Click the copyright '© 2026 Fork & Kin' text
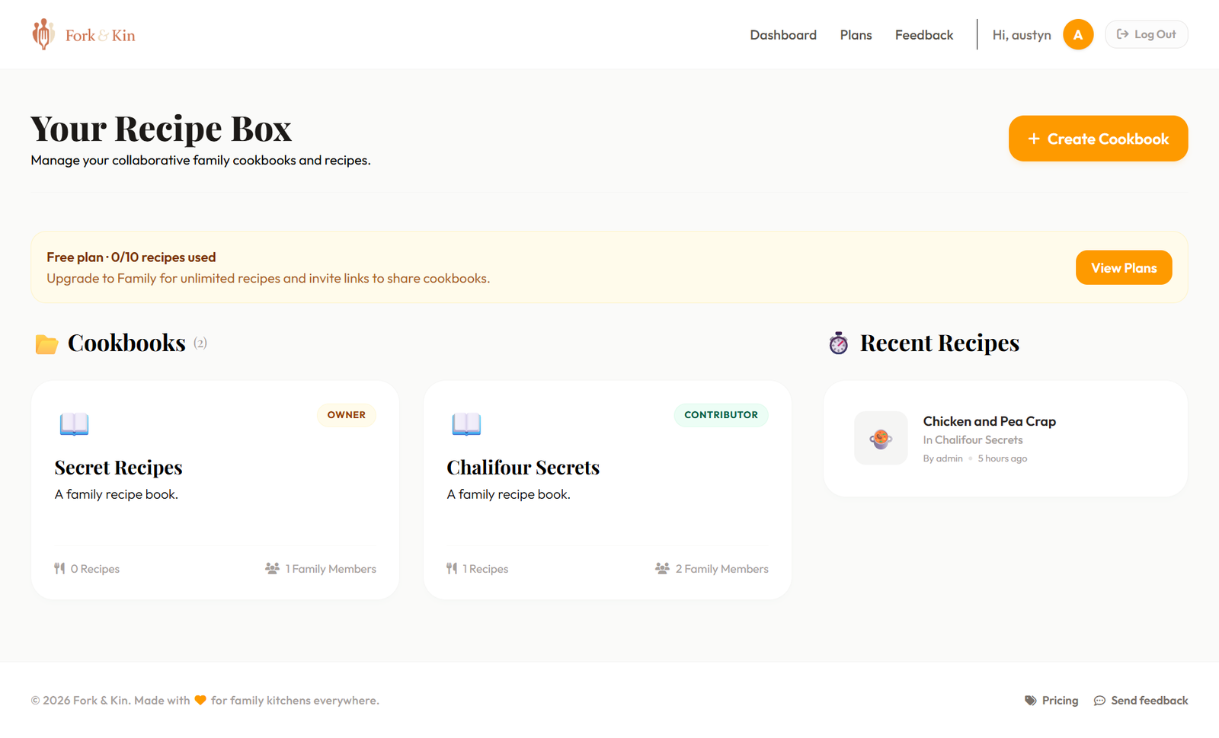This screenshot has height=738, width=1219. pos(80,700)
